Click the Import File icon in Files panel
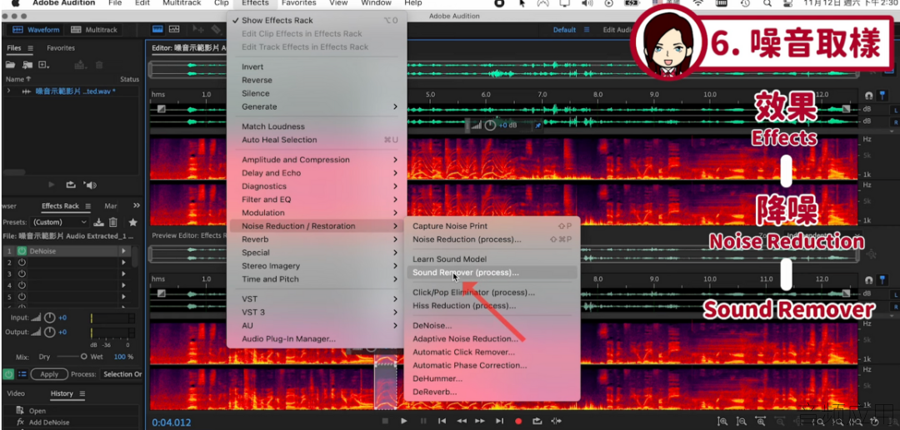This screenshot has height=430, width=900. point(27,65)
